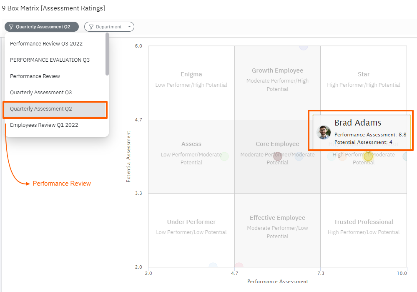Pick Quarterly Assessment Q3 entry
The height and width of the screenshot is (292, 417).
click(x=41, y=93)
